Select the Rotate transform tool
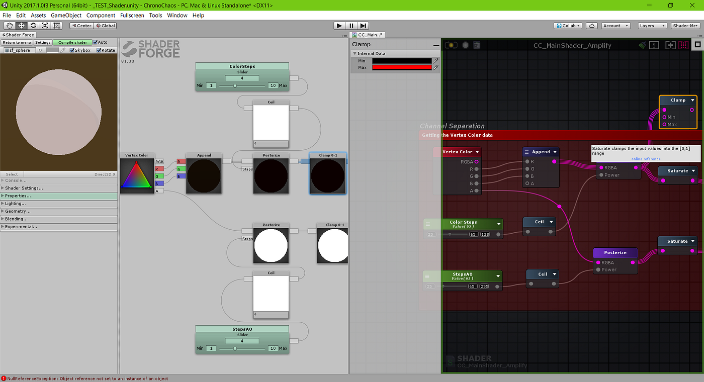 [33, 26]
